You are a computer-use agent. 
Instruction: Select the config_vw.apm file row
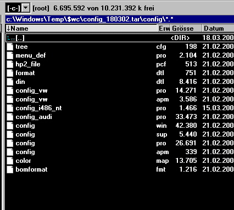[x=120, y=99]
